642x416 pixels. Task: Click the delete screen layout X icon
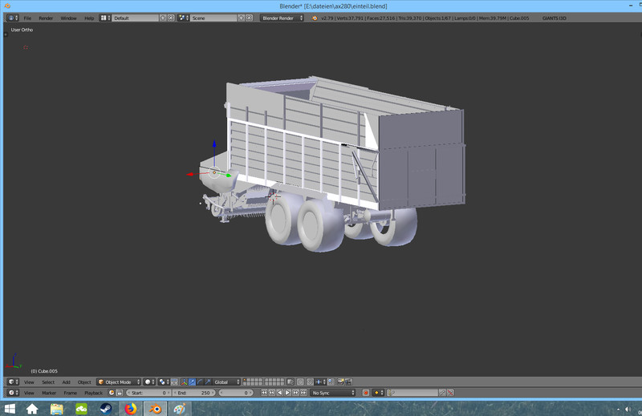[x=172, y=18]
